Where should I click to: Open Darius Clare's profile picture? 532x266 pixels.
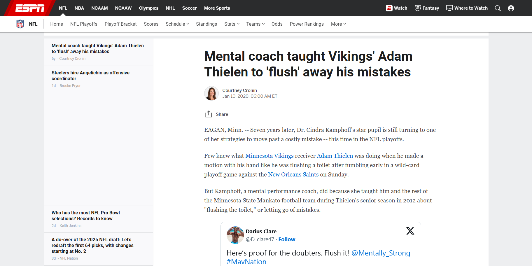(x=235, y=235)
